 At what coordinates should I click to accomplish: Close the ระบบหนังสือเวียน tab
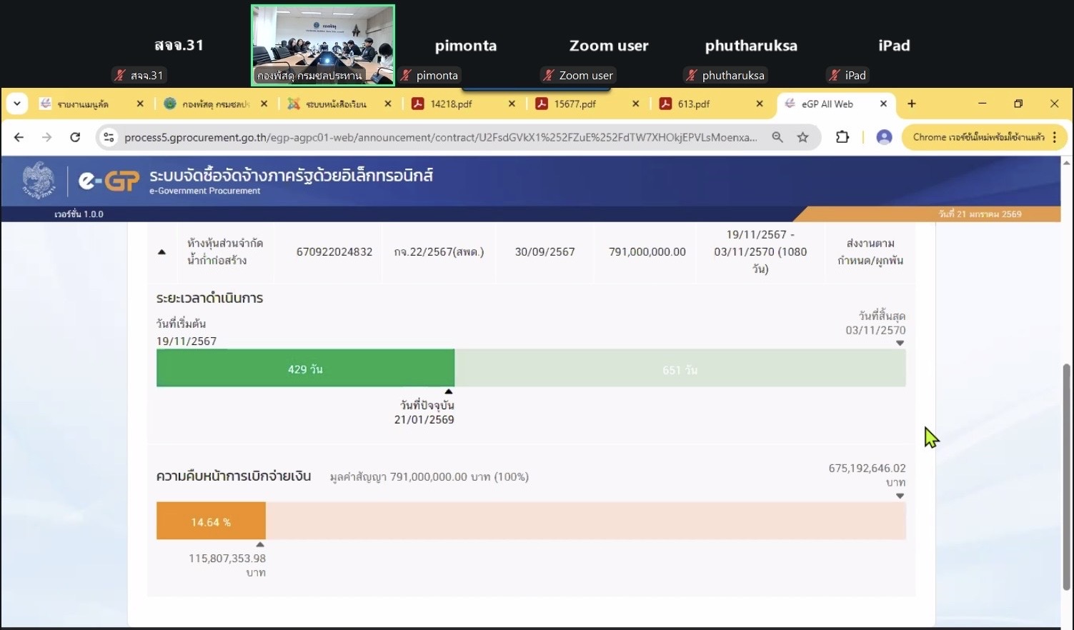point(388,104)
